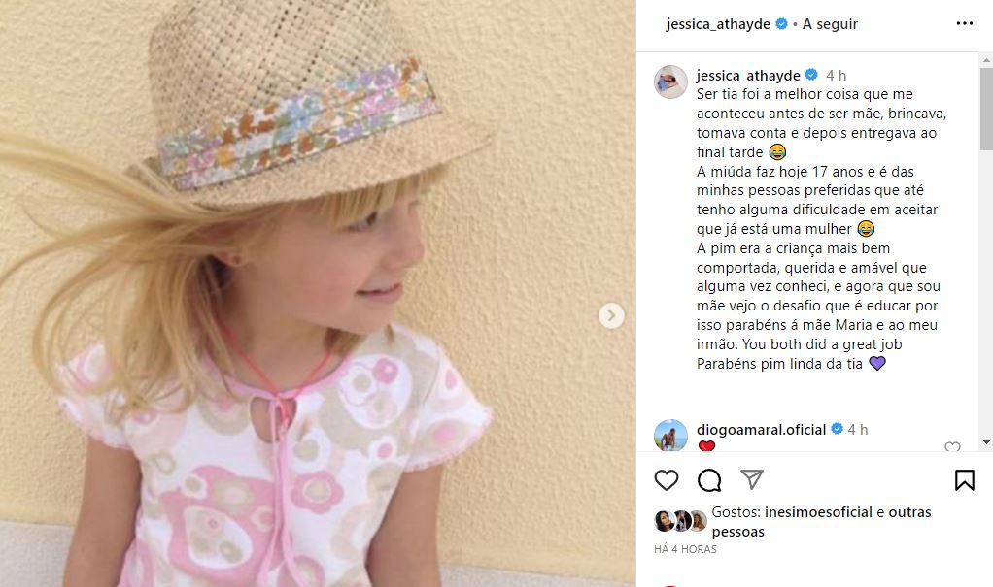Open the comment bubble icon
993x587 pixels.
coord(709,480)
